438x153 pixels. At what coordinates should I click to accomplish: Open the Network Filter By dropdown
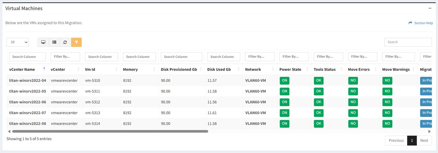pos(260,57)
